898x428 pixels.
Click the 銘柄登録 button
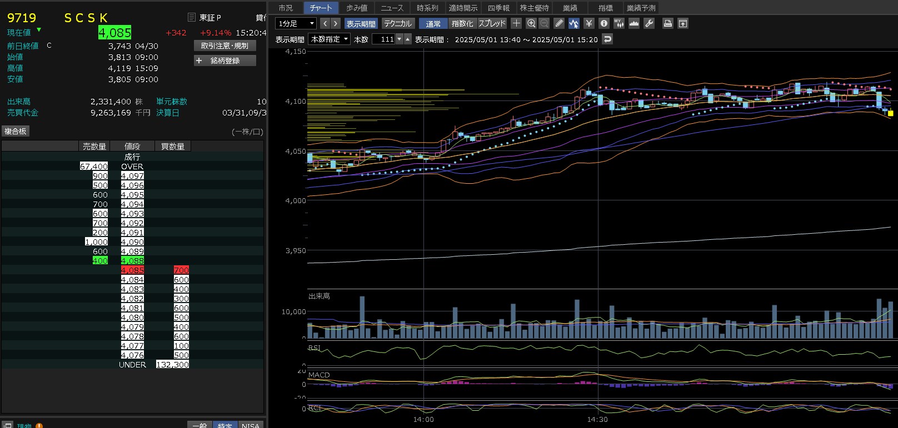coord(225,61)
